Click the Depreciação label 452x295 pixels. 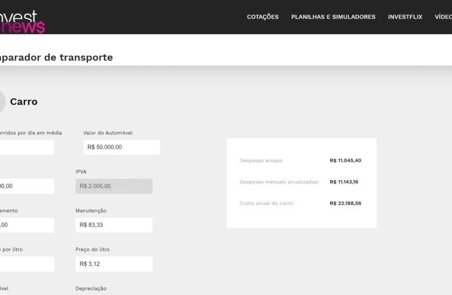coord(91,289)
